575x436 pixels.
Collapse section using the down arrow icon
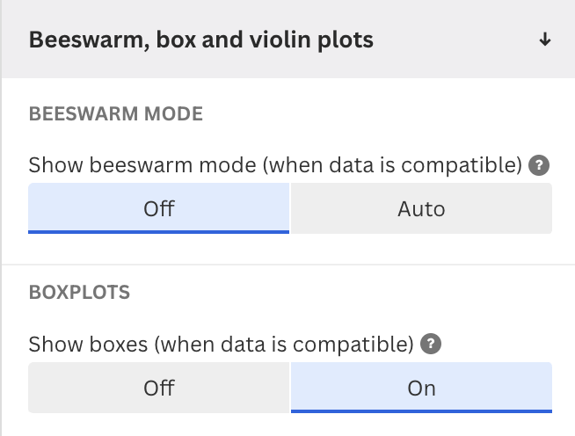(x=545, y=40)
